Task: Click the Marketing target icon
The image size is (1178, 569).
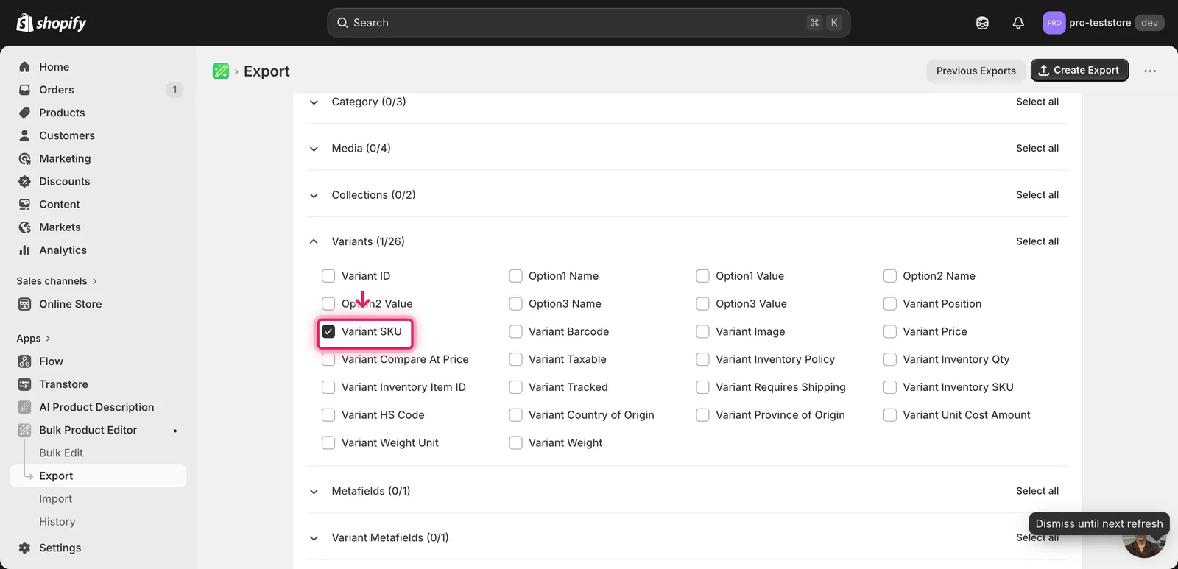Action: [24, 158]
